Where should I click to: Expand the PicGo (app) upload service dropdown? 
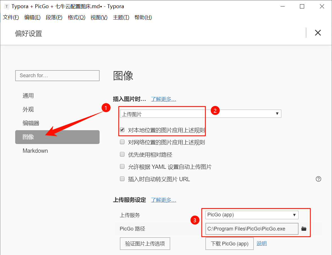(252, 215)
